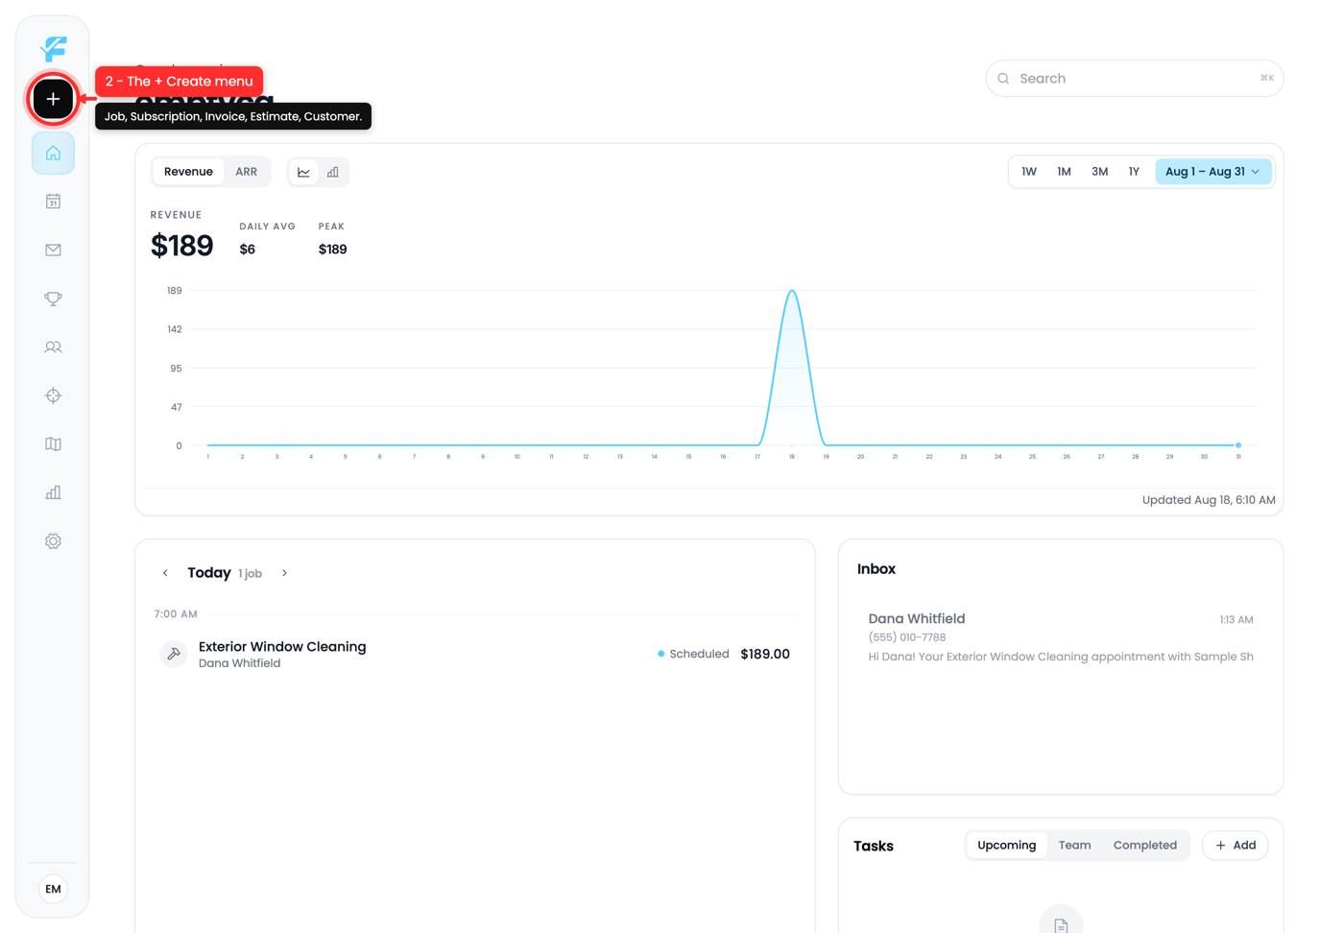Go to next day in Today panel
Screen dimensions: 1344x933
click(x=284, y=573)
